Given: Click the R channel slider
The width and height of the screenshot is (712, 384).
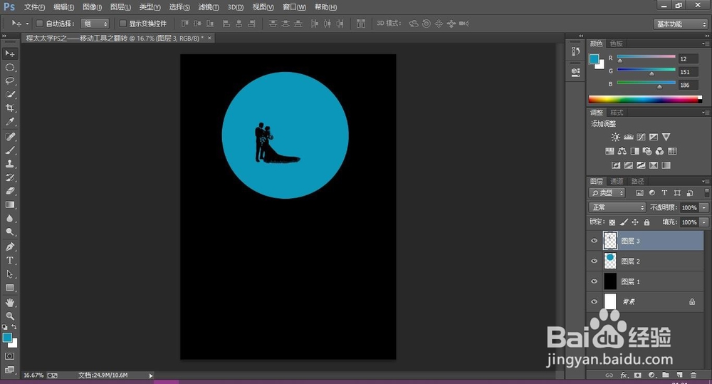Looking at the screenshot, I should pyautogui.click(x=646, y=57).
